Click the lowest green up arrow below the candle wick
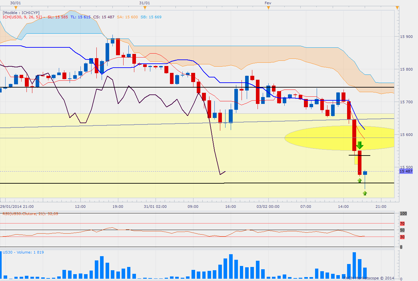 [x=365, y=193]
